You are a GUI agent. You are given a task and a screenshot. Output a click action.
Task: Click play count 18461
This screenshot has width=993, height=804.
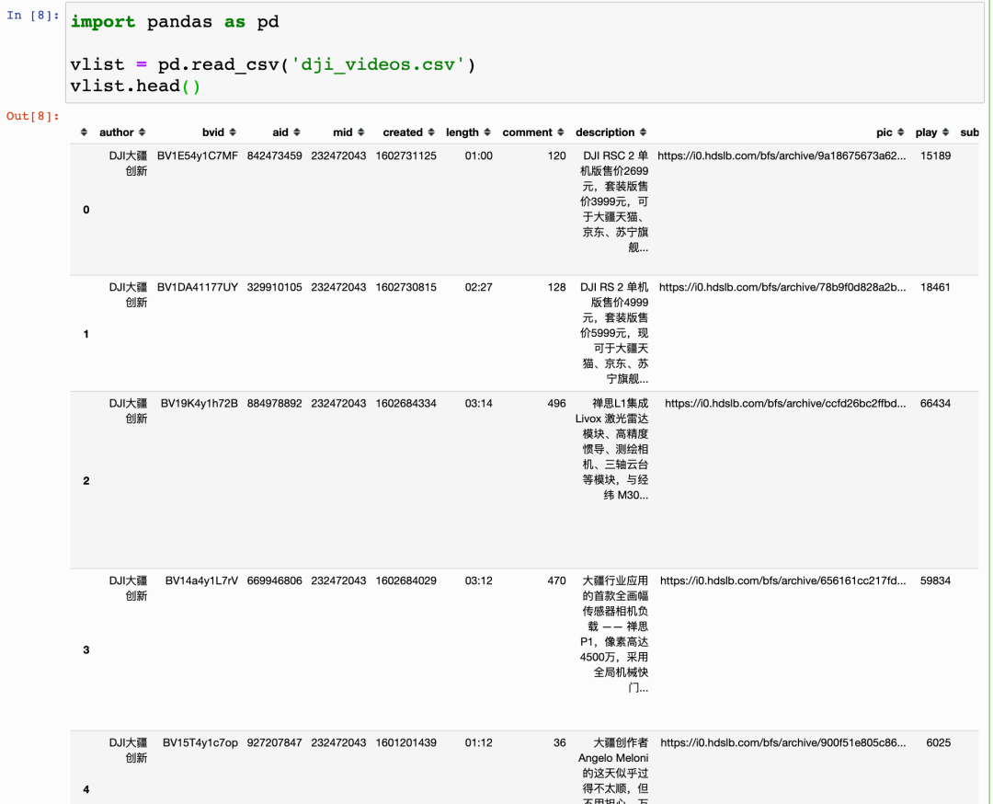pyautogui.click(x=935, y=288)
